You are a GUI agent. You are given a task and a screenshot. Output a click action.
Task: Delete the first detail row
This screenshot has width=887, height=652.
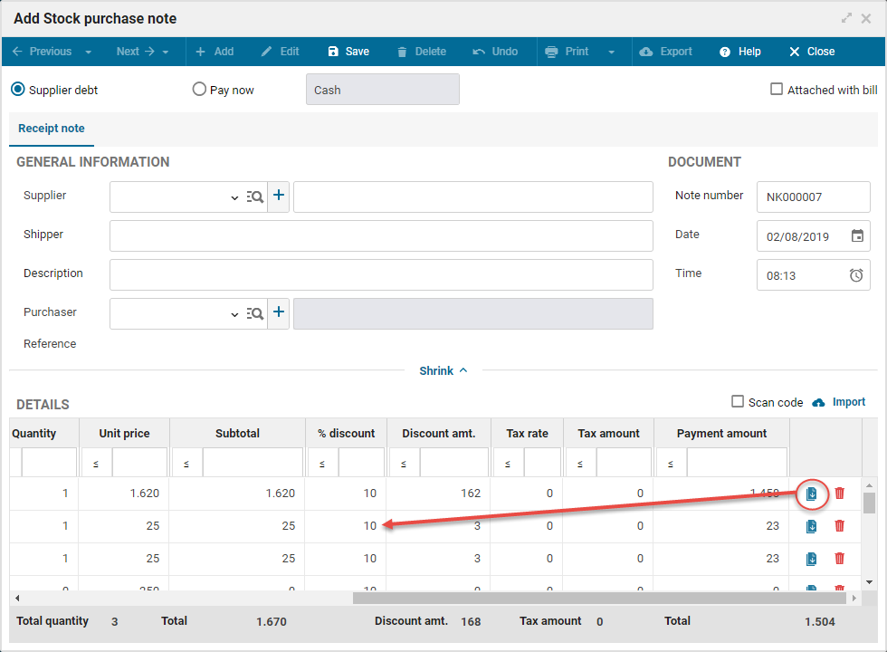click(x=839, y=494)
